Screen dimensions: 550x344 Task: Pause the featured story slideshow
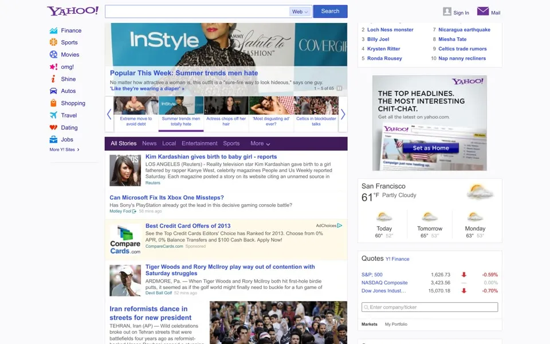(339, 88)
